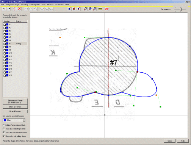
Task: Click the Close button at bottom
Action: (x=169, y=141)
